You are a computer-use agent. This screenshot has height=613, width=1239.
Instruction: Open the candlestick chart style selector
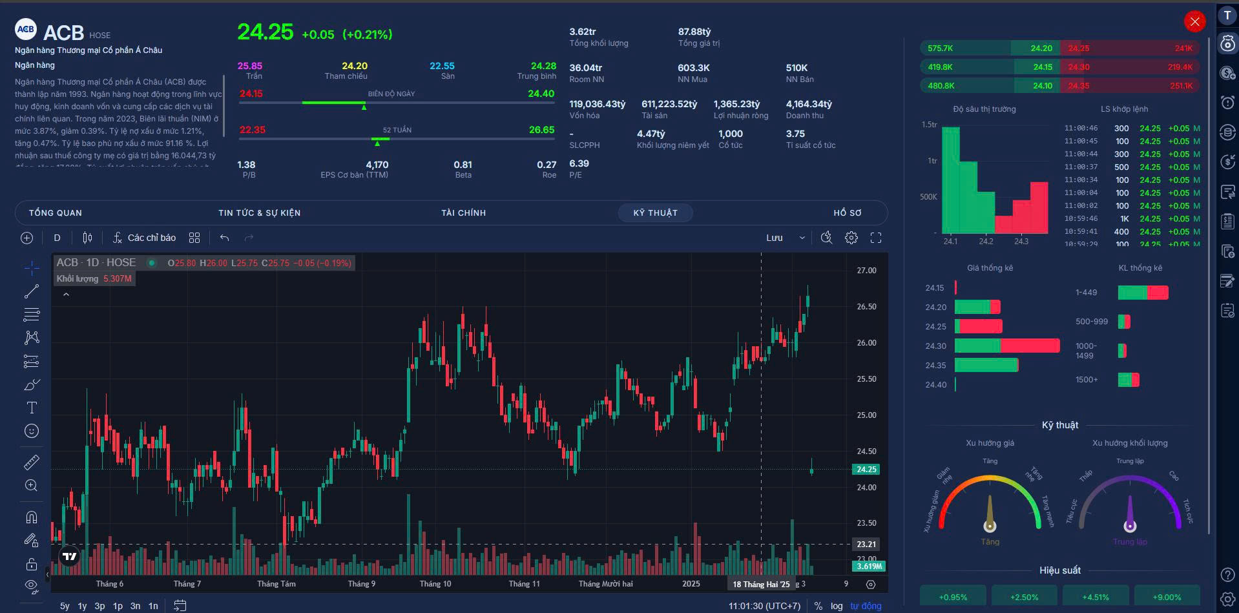click(x=88, y=238)
